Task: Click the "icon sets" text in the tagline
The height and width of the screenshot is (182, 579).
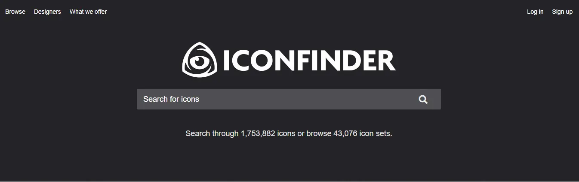Action: click(376, 133)
